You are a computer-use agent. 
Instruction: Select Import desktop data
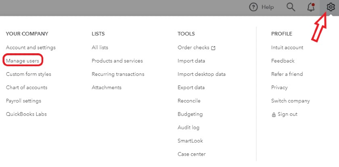tap(202, 74)
